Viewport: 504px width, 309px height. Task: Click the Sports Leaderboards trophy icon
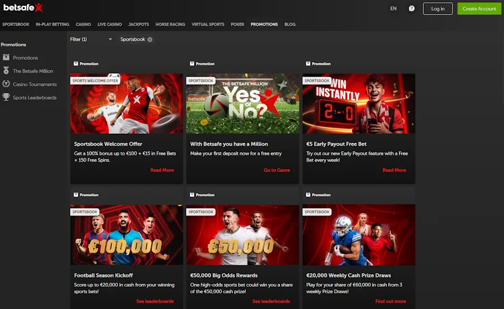click(6, 97)
